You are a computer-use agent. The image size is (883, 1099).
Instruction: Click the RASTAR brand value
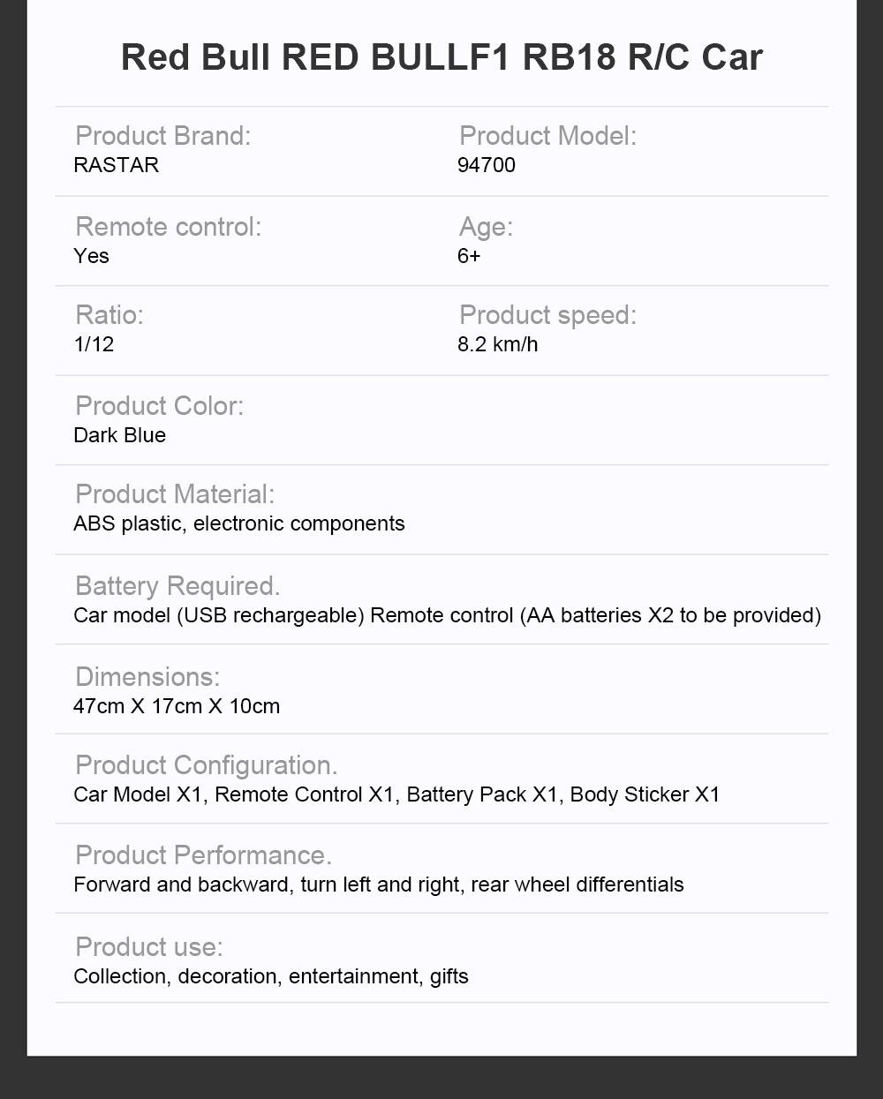pos(117,165)
